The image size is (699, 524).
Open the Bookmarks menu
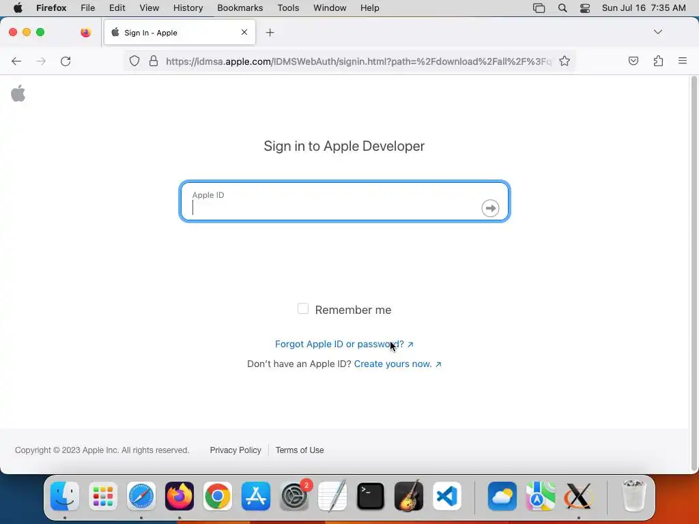pos(240,8)
